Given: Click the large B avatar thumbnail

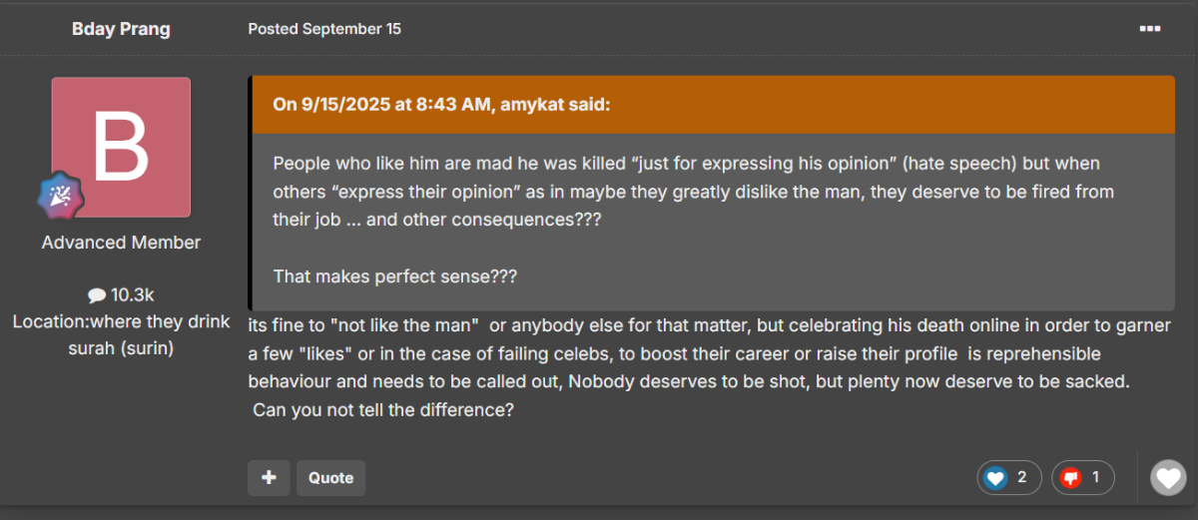Looking at the screenshot, I should point(121,147).
